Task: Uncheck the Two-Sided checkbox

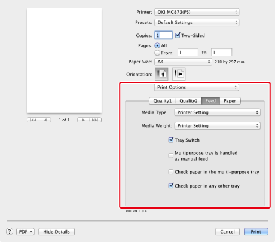Action: [178, 35]
